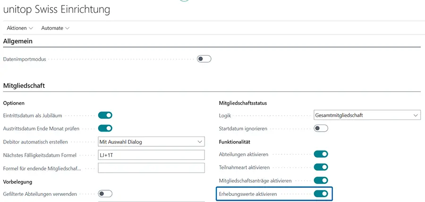Collapse the Allgemein section header

pos(18,42)
